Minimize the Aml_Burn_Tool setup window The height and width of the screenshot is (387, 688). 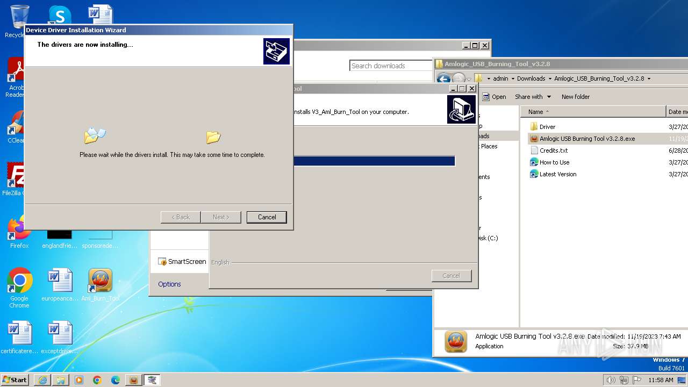click(x=453, y=89)
